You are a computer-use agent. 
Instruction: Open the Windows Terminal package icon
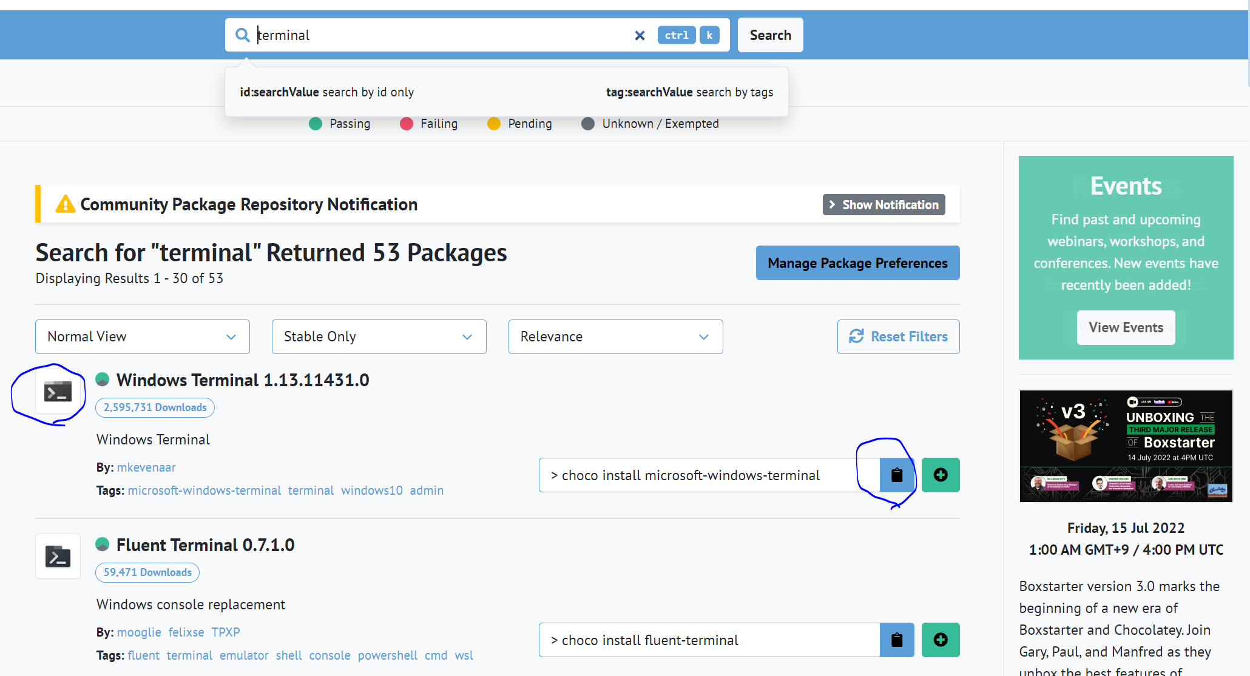[x=58, y=392]
